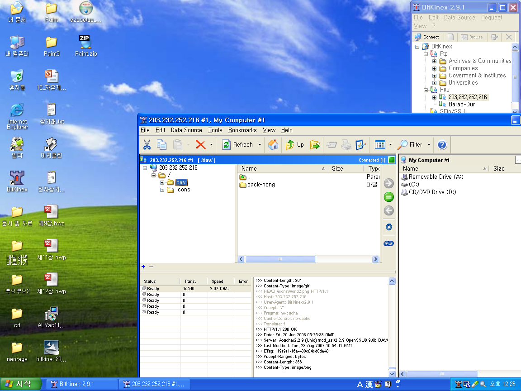
Task: Open the Bookmarks menu
Action: pyautogui.click(x=242, y=130)
